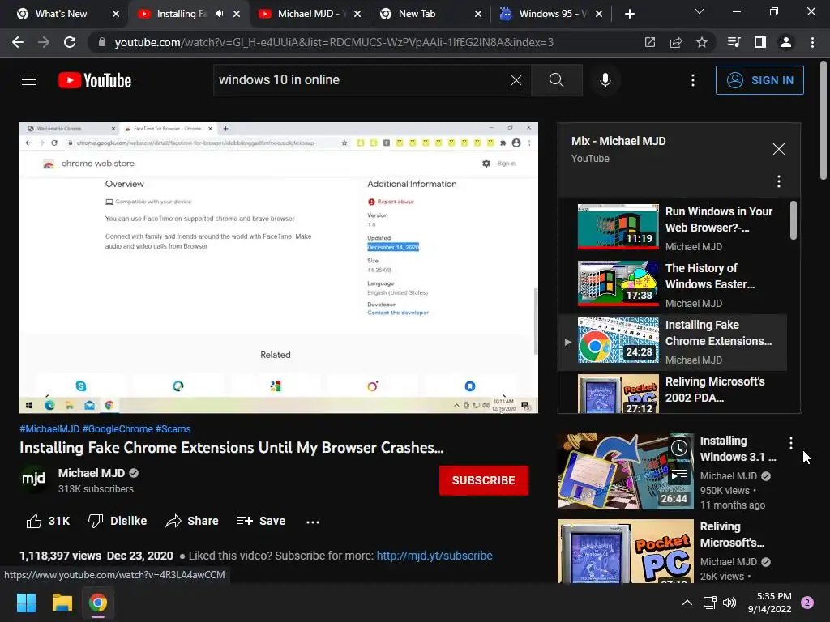Image resolution: width=830 pixels, height=622 pixels.
Task: Click the YouTube page vertical scrollbar
Action: point(824,121)
